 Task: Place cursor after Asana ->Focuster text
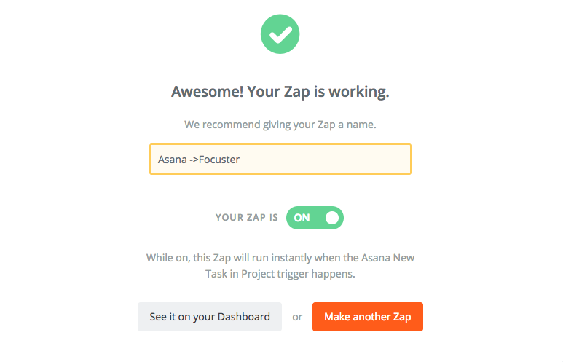[x=240, y=160]
